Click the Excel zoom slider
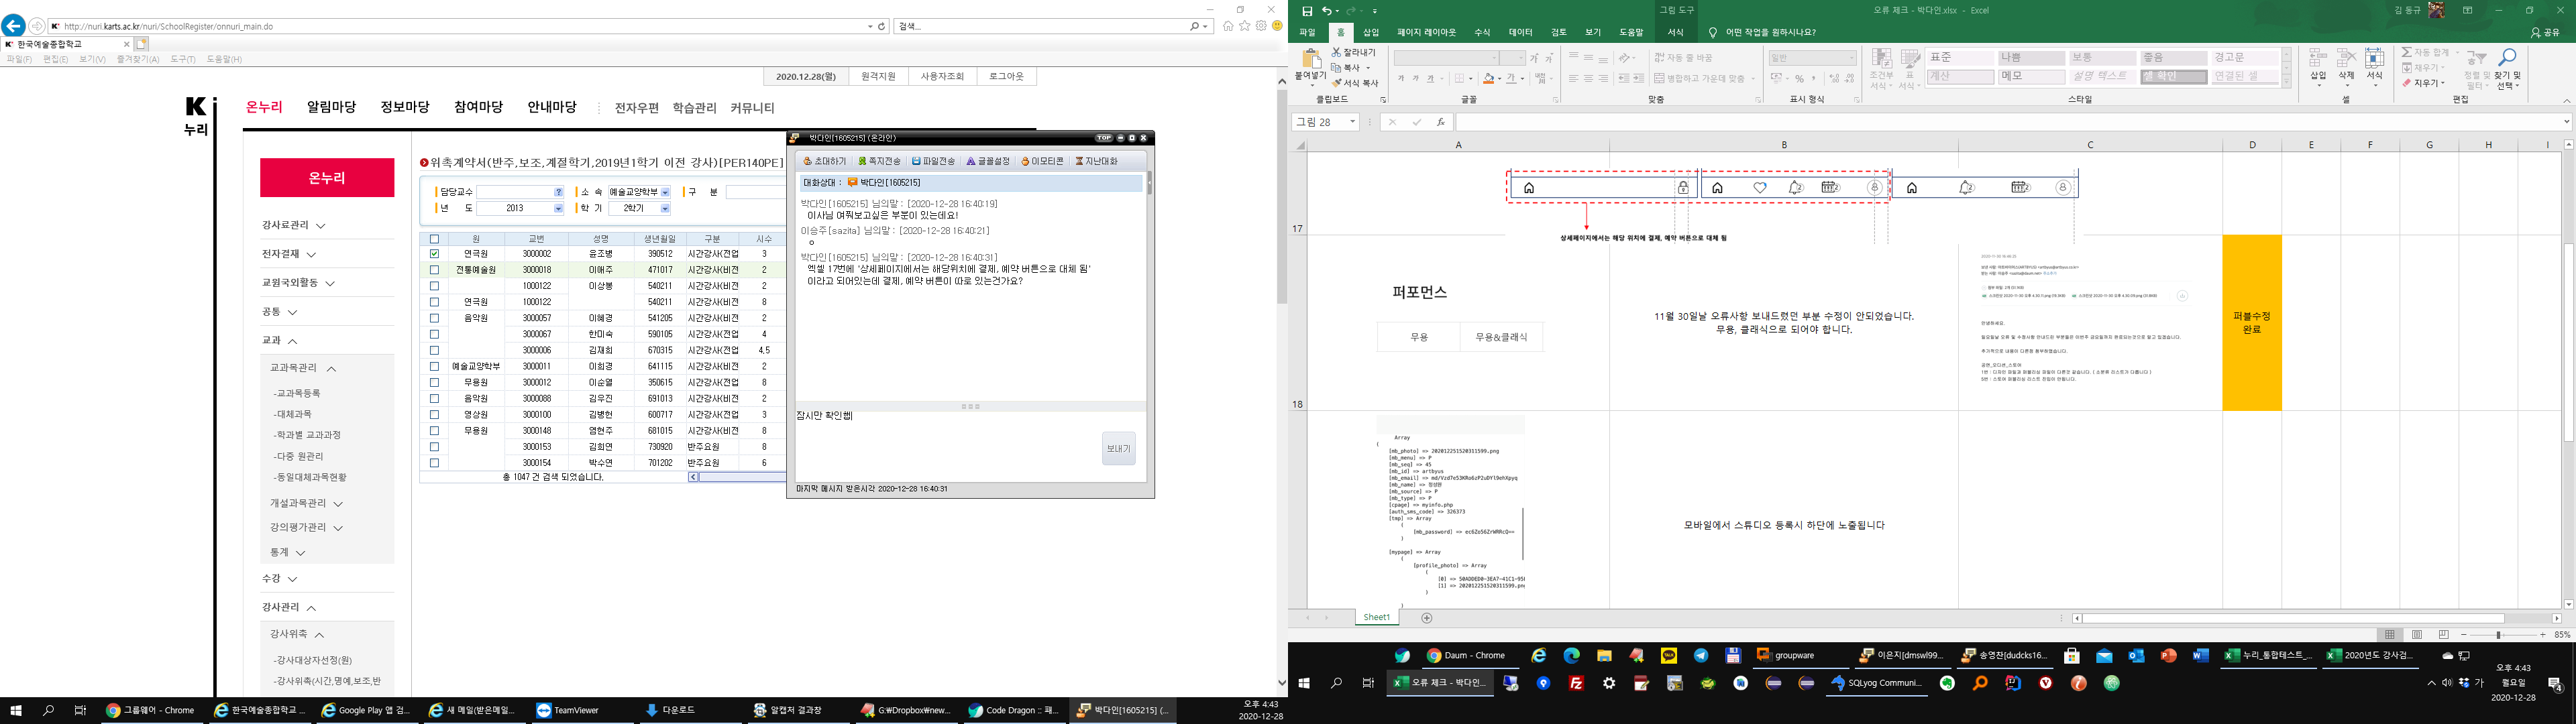The width and height of the screenshot is (2576, 724). pyautogui.click(x=2498, y=635)
